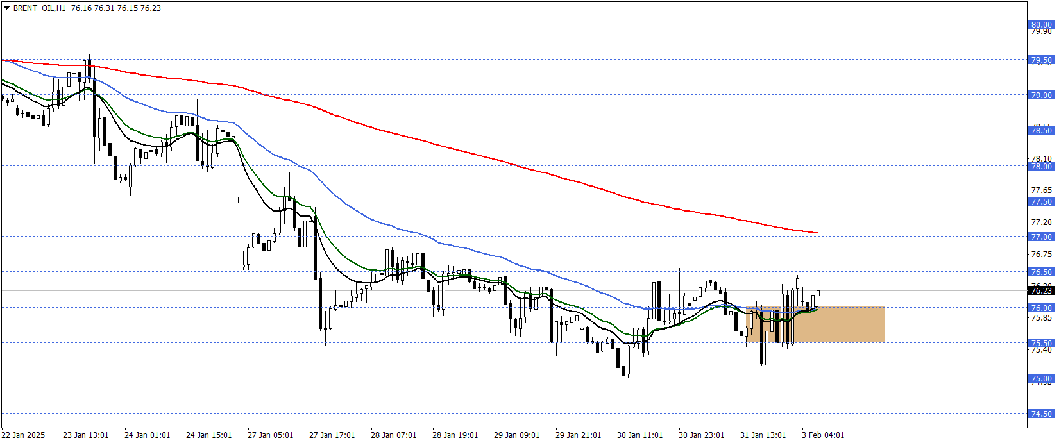Click the 24 Jan 15:01 time label
Viewport: 1059px width, 443px height.
tap(209, 435)
